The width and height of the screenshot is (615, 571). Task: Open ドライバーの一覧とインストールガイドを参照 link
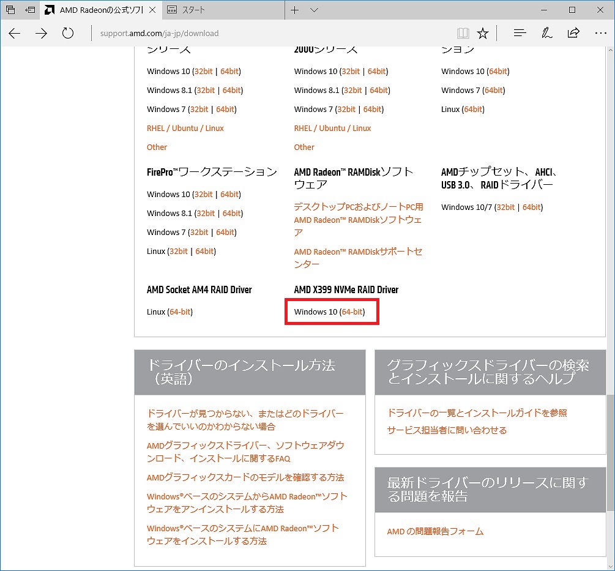tap(477, 412)
